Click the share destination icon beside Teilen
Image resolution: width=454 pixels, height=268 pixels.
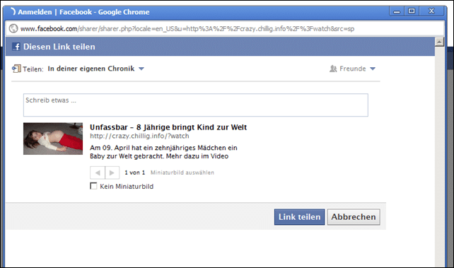[16, 69]
